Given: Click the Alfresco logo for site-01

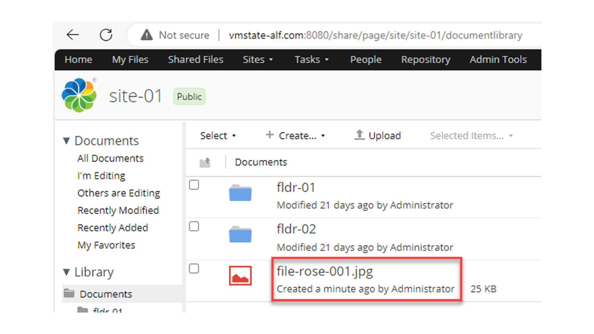Looking at the screenshot, I should click(x=79, y=95).
